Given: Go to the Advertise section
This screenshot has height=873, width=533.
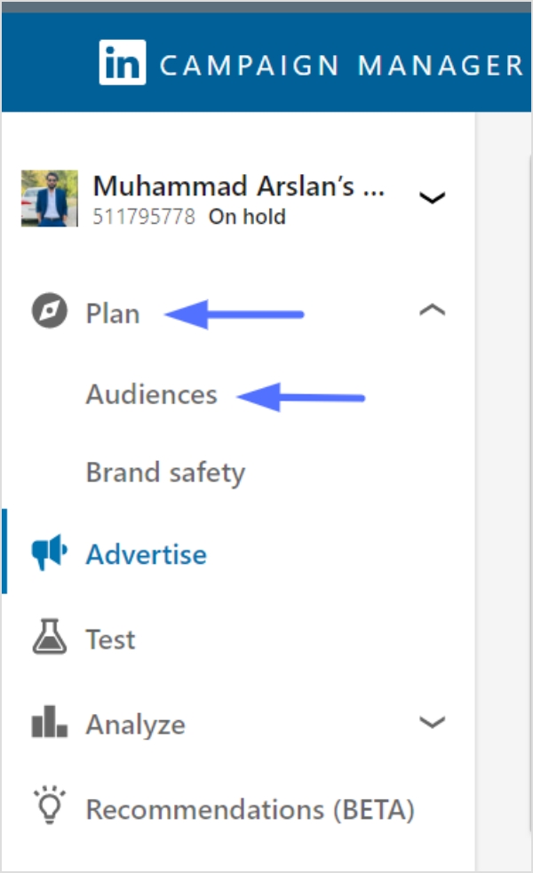Looking at the screenshot, I should (147, 554).
